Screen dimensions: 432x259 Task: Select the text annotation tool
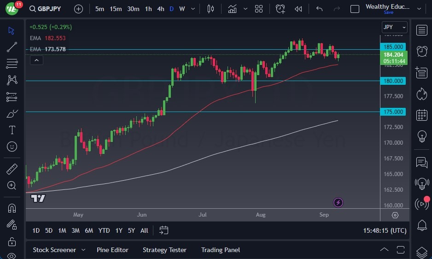12,130
